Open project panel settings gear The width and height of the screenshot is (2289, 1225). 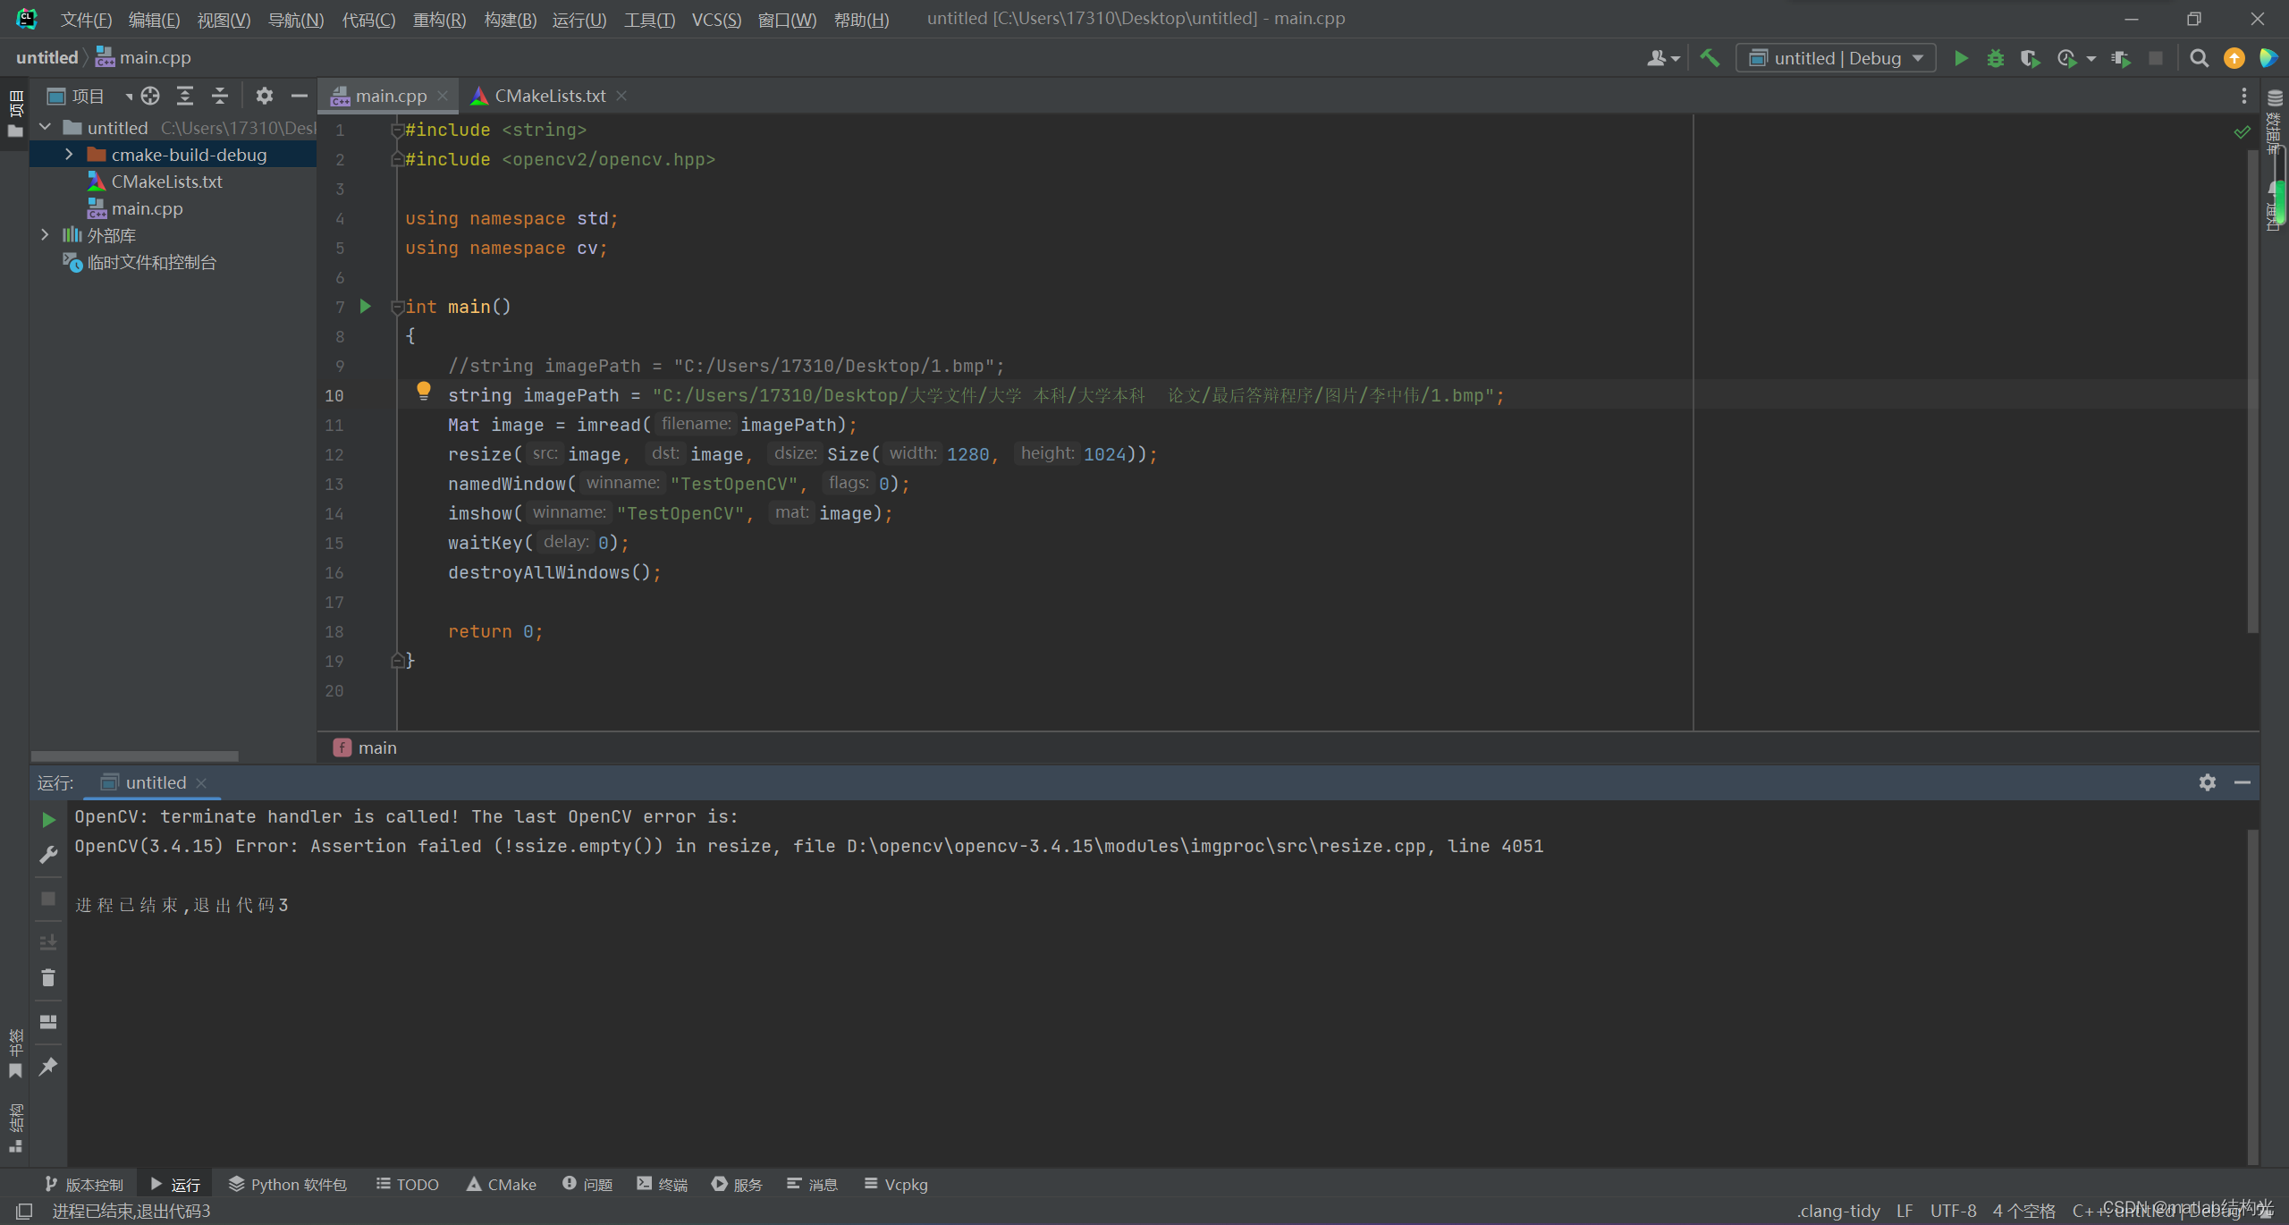[265, 96]
